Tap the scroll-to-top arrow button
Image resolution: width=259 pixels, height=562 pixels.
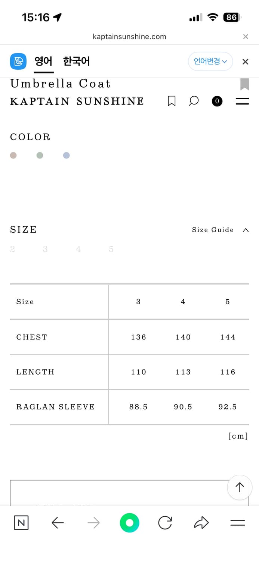(x=240, y=487)
